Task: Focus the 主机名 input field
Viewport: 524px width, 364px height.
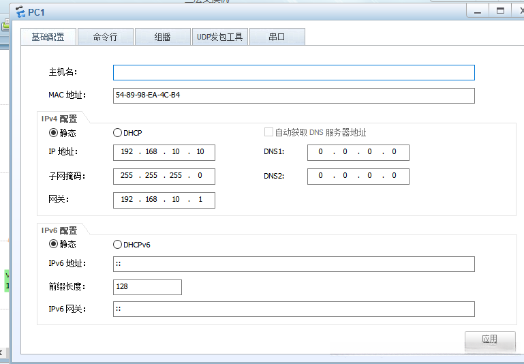Action: [x=294, y=72]
